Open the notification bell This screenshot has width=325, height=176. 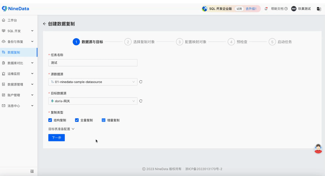266,9
